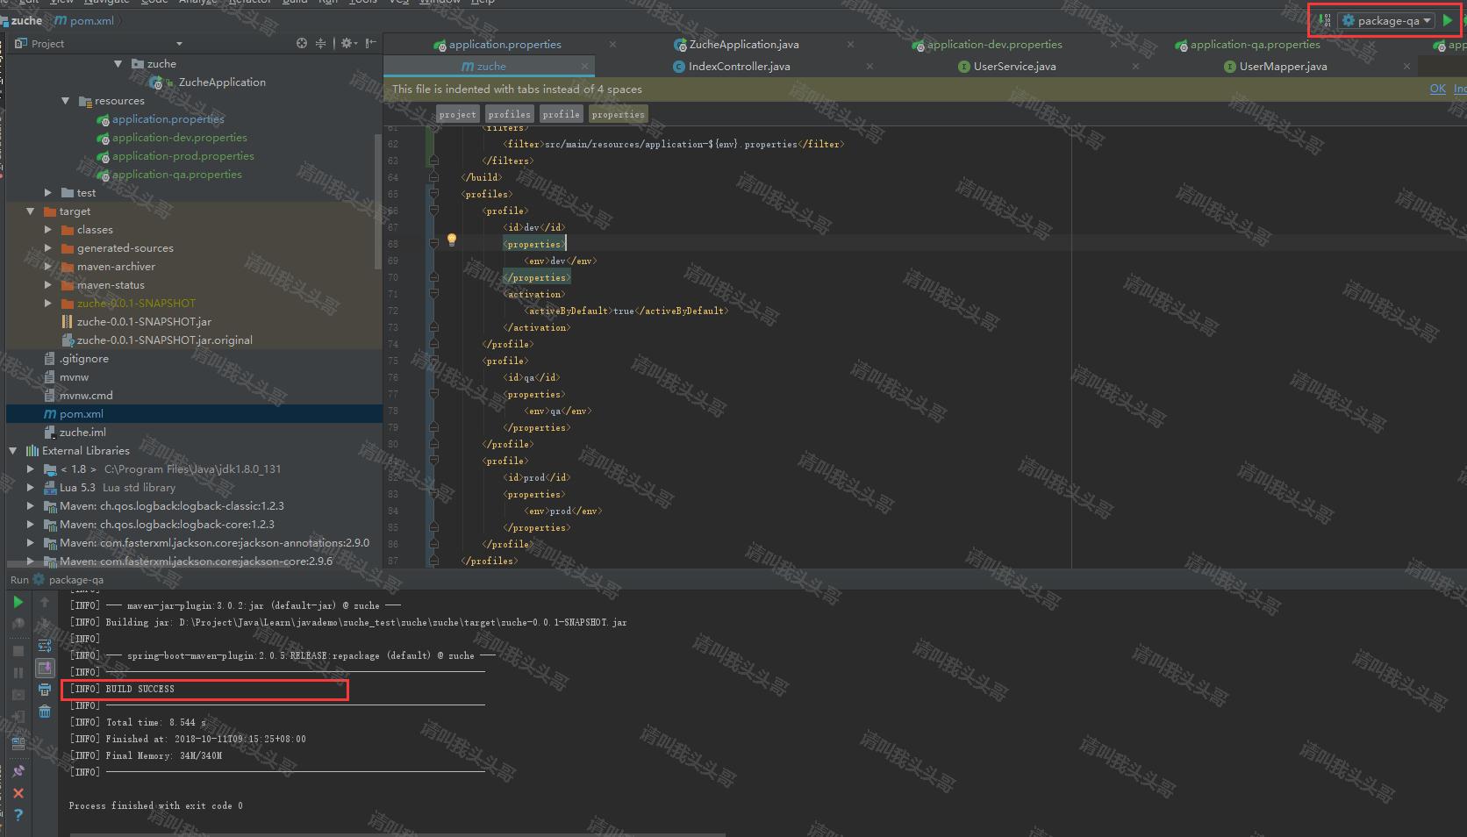
Task: Expand the generated-sources folder
Action: click(48, 248)
